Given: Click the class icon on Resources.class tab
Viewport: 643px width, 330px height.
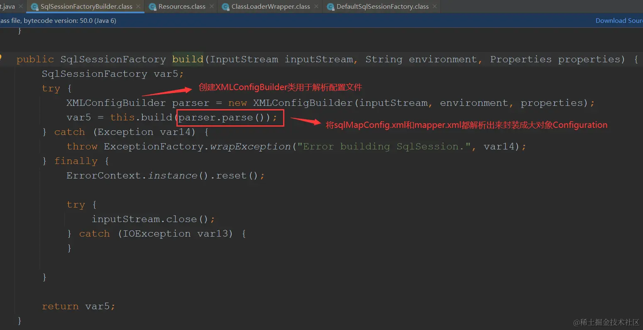Looking at the screenshot, I should tap(152, 7).
